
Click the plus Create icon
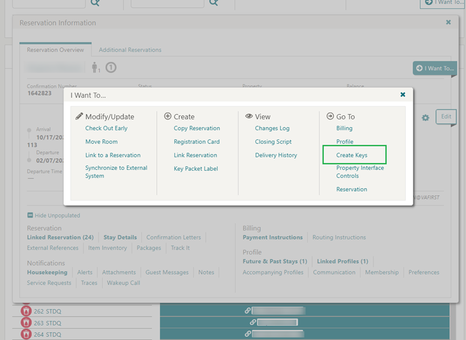(x=168, y=116)
